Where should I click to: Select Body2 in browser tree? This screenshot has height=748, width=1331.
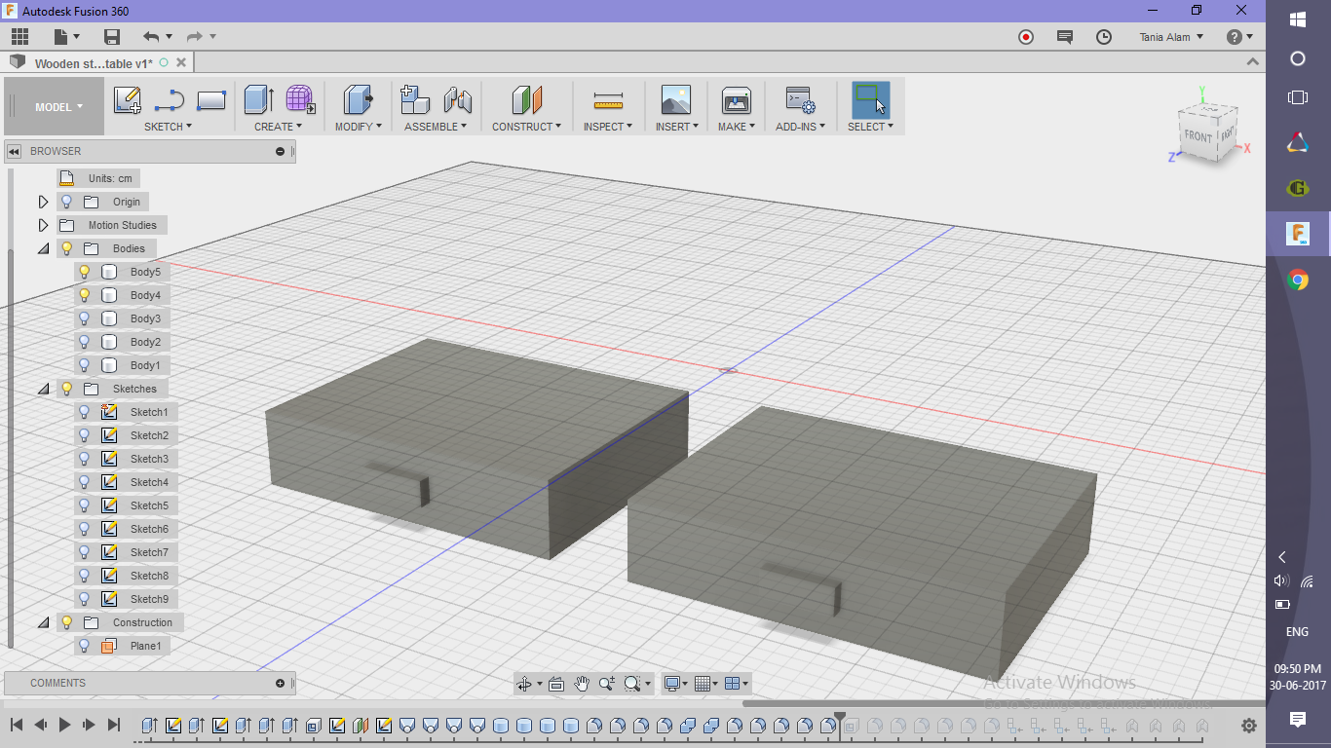[x=145, y=342]
